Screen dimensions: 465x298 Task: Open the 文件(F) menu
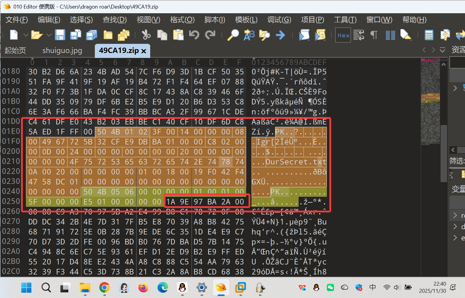[x=17, y=20]
